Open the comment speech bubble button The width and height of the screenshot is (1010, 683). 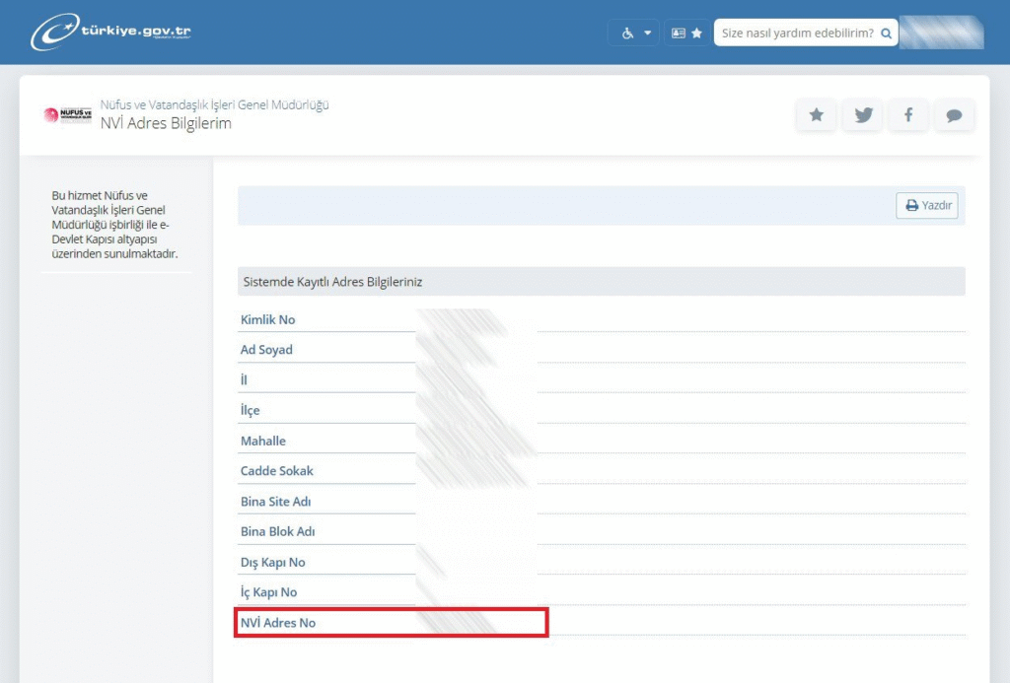click(x=954, y=115)
